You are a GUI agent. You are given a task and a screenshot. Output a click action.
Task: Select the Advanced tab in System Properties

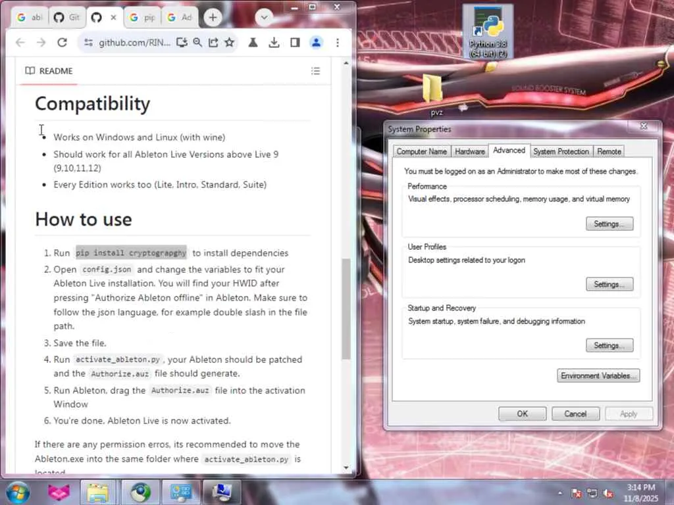click(509, 151)
